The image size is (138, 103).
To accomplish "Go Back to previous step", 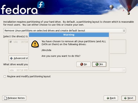I will click(111, 98).
